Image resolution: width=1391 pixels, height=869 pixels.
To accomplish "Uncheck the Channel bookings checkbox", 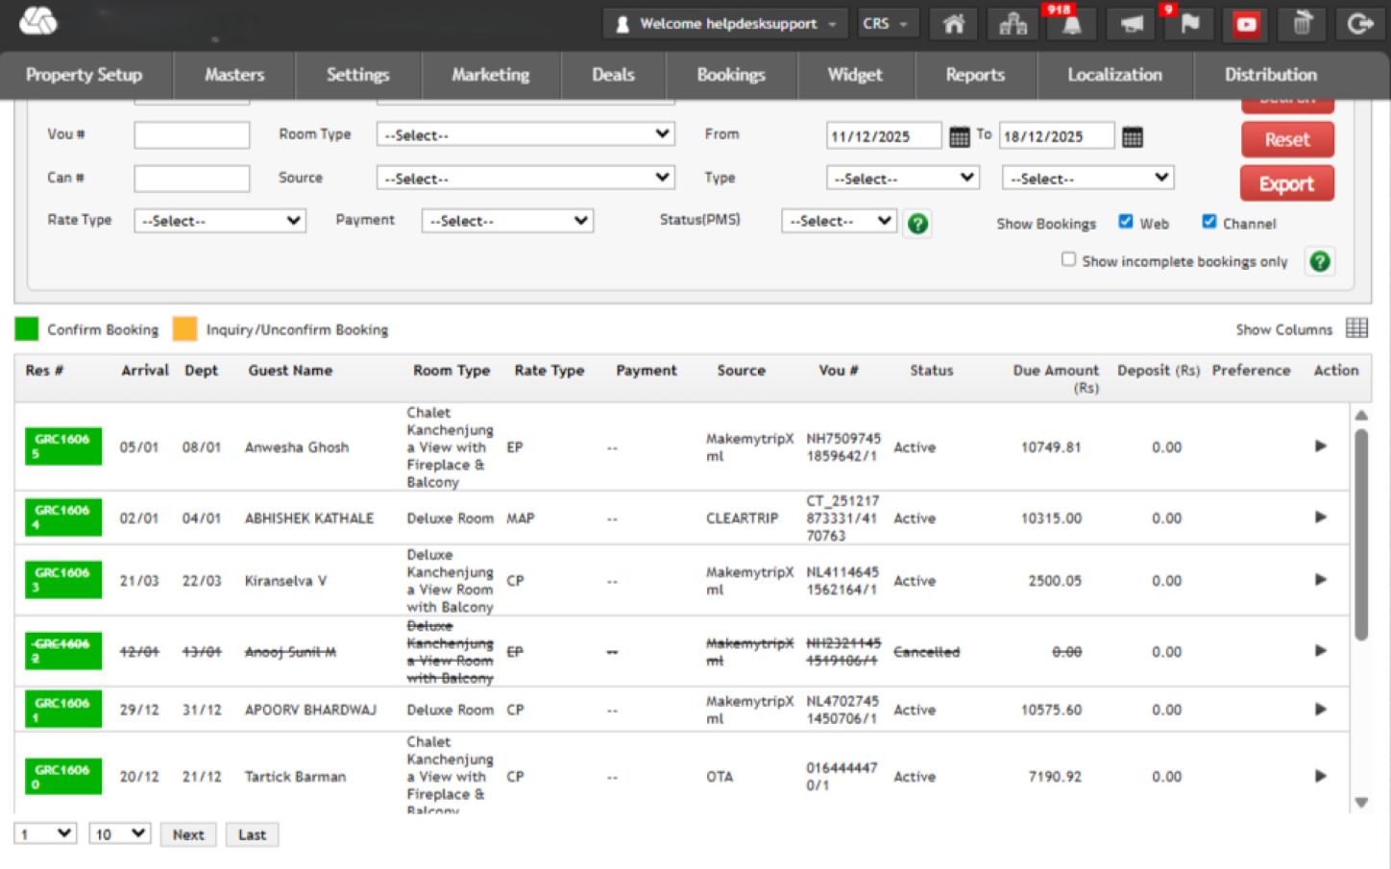I will 1209,222.
